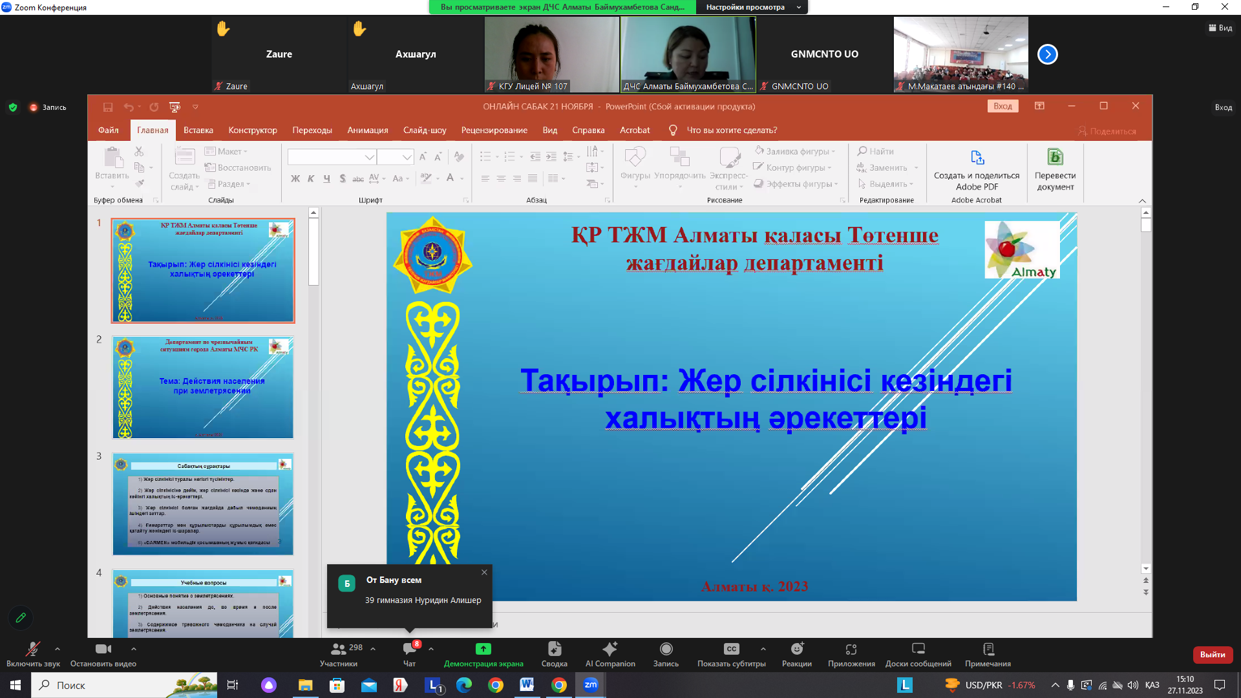Click Демонстрация экрана share screen icon

(483, 649)
